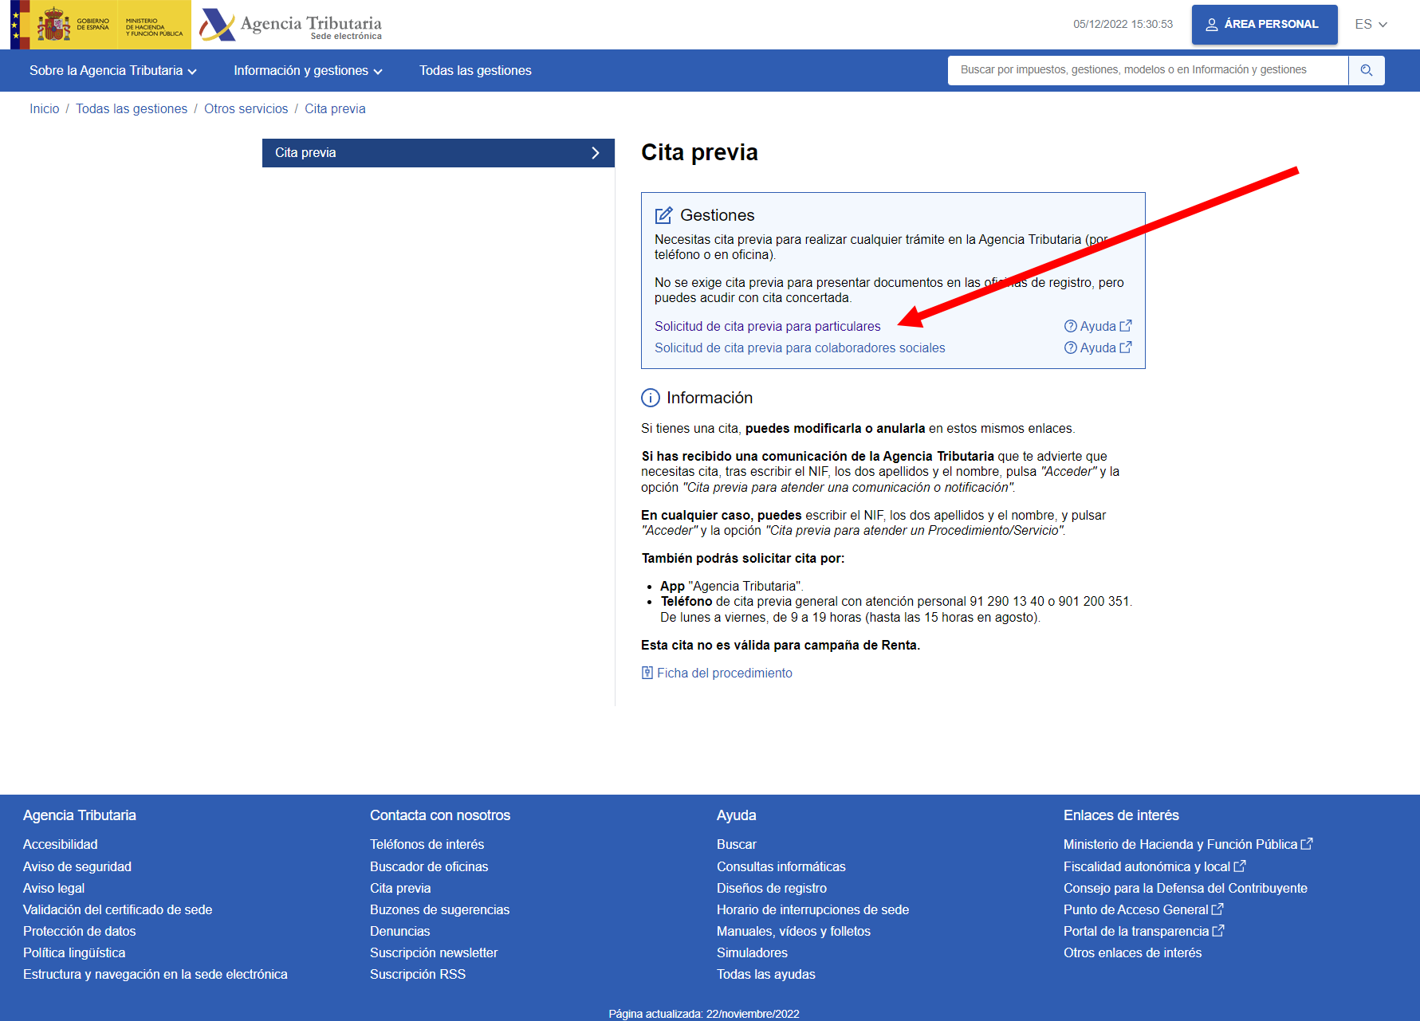Open Todas las gestiones menu item
This screenshot has height=1021, width=1420.
pos(475,71)
